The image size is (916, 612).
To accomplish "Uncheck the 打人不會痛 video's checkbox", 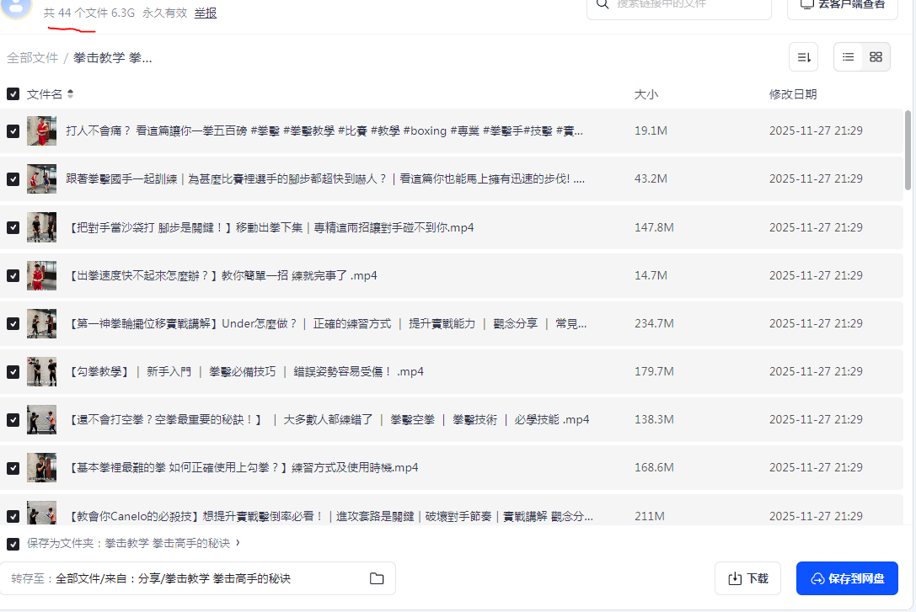I will pyautogui.click(x=13, y=130).
